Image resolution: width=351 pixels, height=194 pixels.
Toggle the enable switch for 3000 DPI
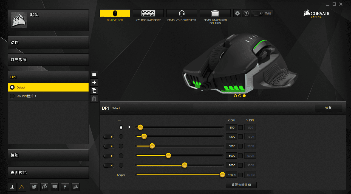(109, 146)
